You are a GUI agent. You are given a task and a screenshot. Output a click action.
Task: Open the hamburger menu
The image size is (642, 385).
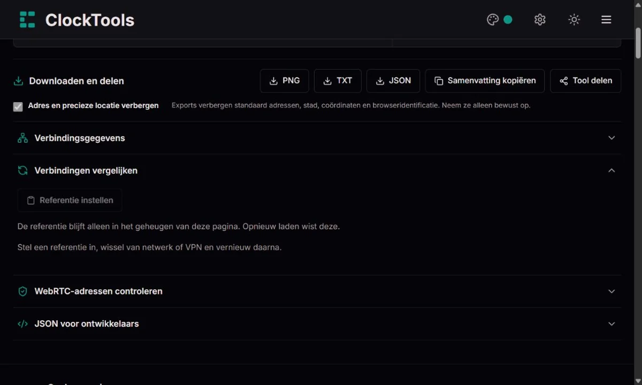[606, 20]
